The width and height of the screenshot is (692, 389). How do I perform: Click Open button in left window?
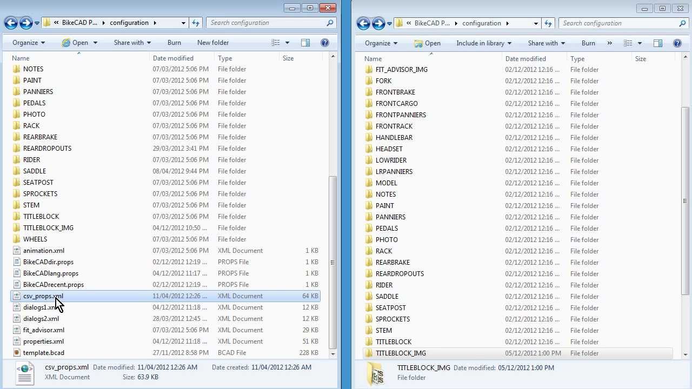[75, 43]
